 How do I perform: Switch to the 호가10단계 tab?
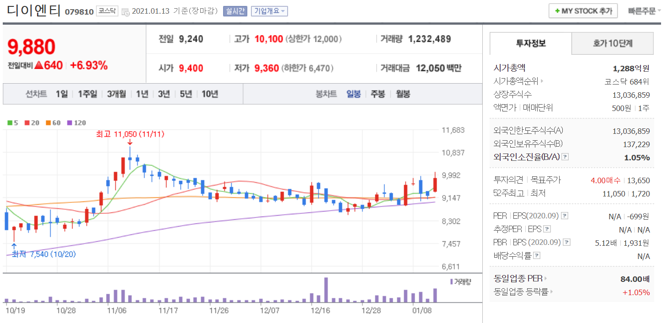click(x=612, y=43)
